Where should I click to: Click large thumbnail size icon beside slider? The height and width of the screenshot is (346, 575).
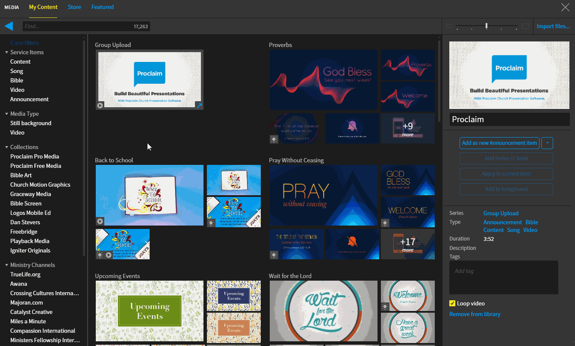click(525, 26)
